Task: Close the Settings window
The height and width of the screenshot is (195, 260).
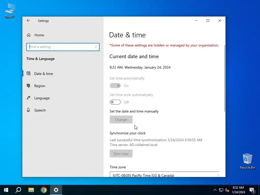Action: (x=220, y=21)
